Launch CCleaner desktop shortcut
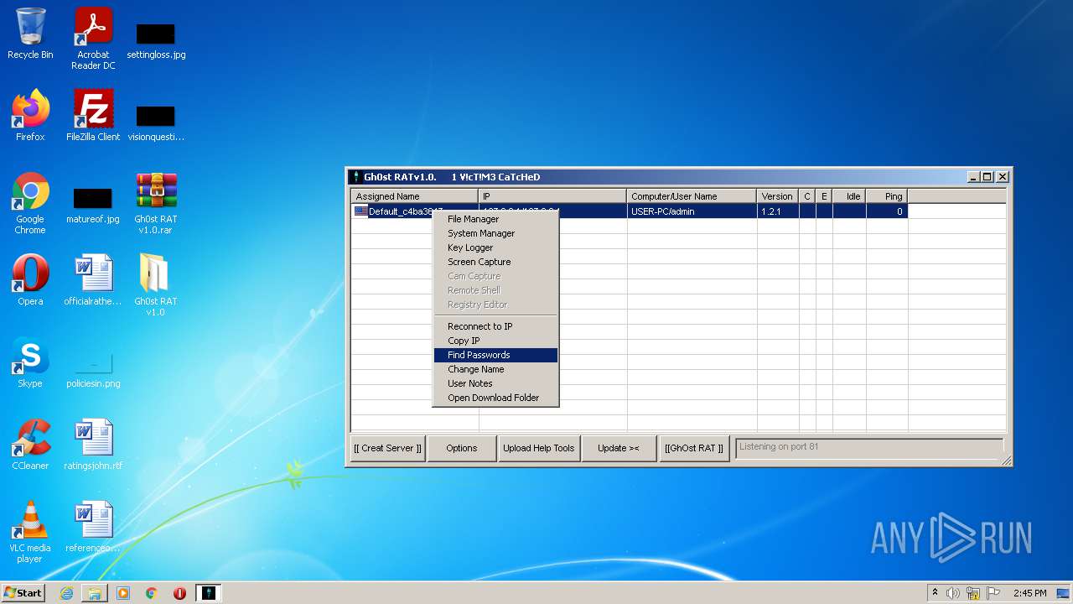 tap(30, 445)
